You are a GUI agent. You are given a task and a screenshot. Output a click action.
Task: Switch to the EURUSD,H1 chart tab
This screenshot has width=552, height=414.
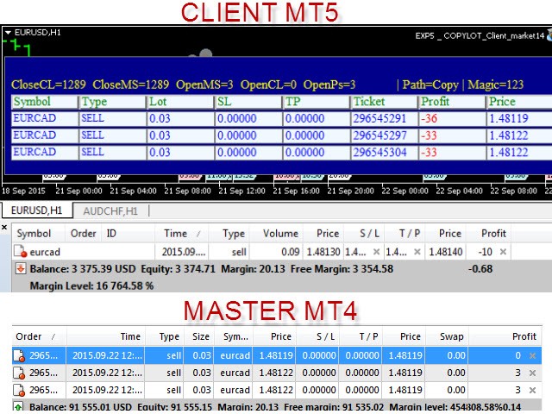[x=36, y=210]
